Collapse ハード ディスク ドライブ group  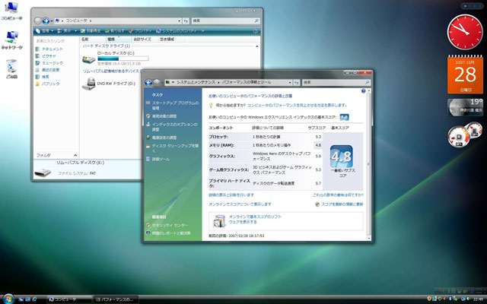(x=257, y=46)
